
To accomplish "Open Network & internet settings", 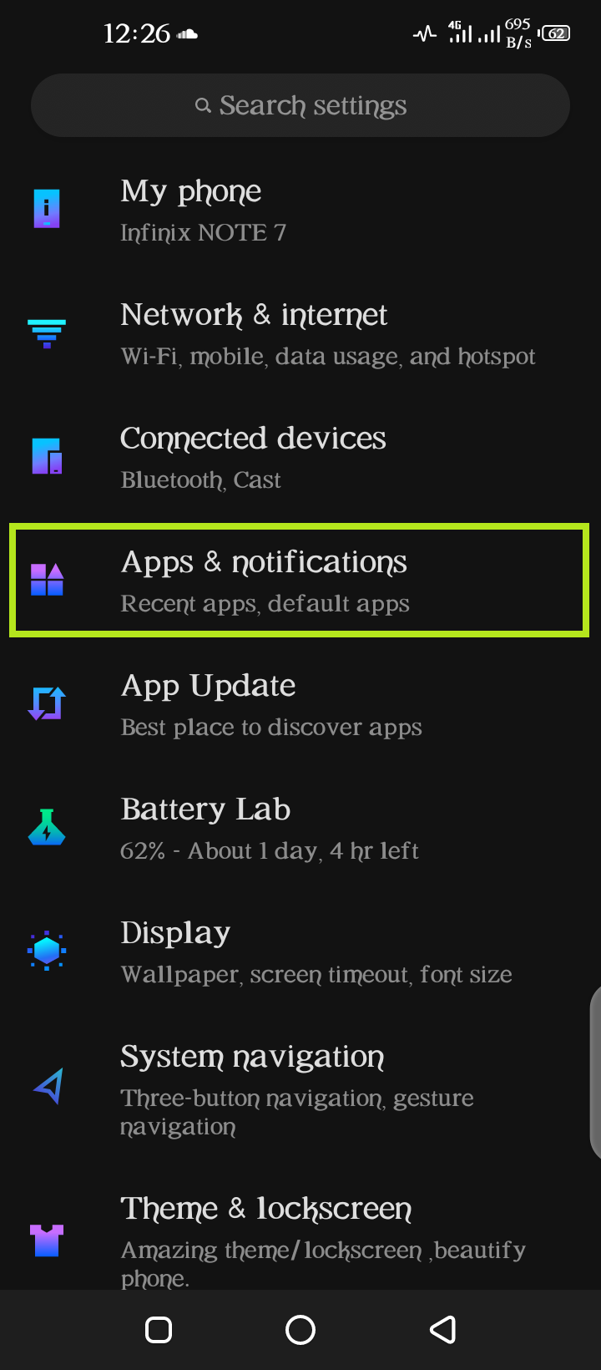I will [x=300, y=333].
